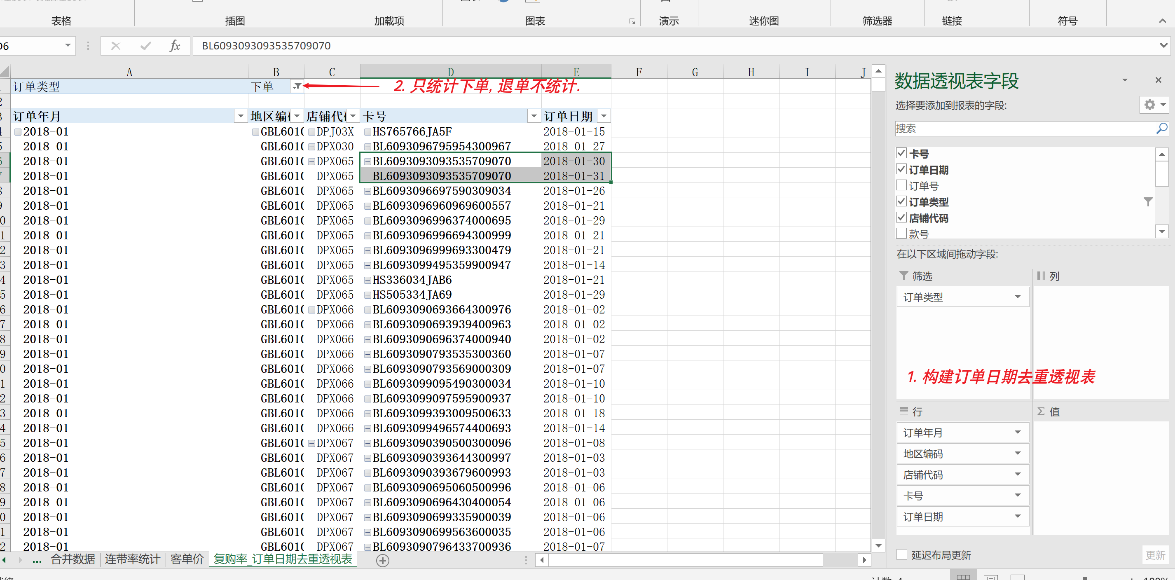
Task: Close the 数据透视表字段 pane
Action: click(1158, 80)
